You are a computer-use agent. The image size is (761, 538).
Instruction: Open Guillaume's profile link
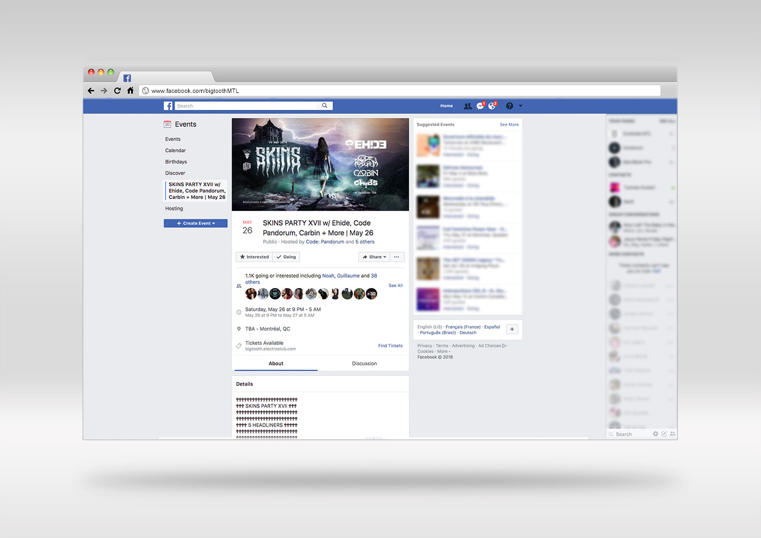pos(348,276)
